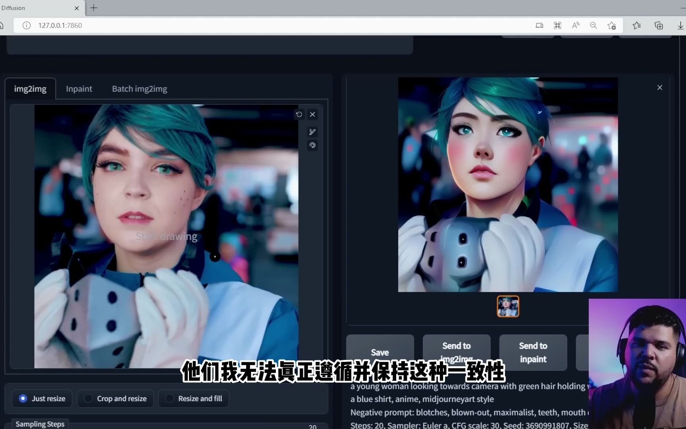Add this page to favorites with the star icon

click(x=612, y=25)
